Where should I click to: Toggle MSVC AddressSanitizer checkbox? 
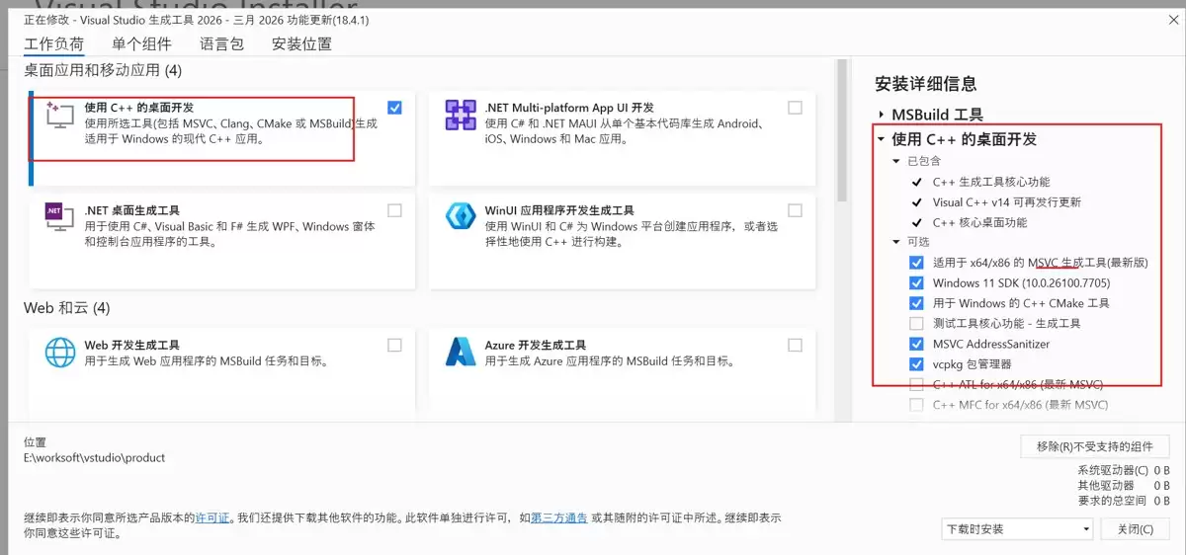click(916, 344)
